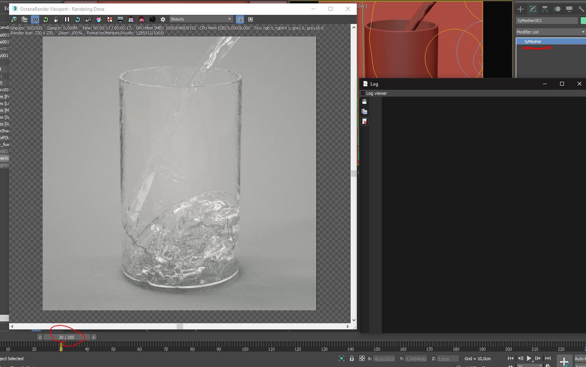Toggle the viewport lock padlock in Octane toolbar

[x=56, y=19]
